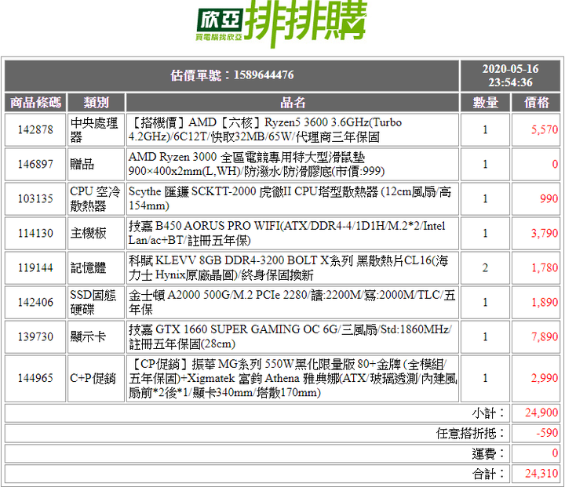The width and height of the screenshot is (565, 487).
Task: Click the price 1,780
Action: point(545,268)
